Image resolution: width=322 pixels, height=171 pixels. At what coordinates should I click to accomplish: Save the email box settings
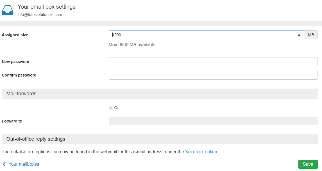(308, 164)
